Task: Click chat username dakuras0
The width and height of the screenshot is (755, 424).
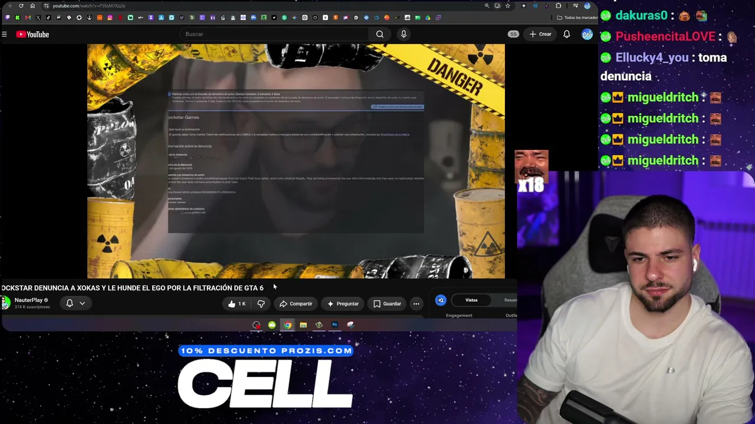Action: [x=641, y=16]
